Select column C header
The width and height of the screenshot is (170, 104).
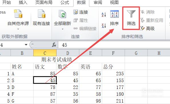[45, 53]
